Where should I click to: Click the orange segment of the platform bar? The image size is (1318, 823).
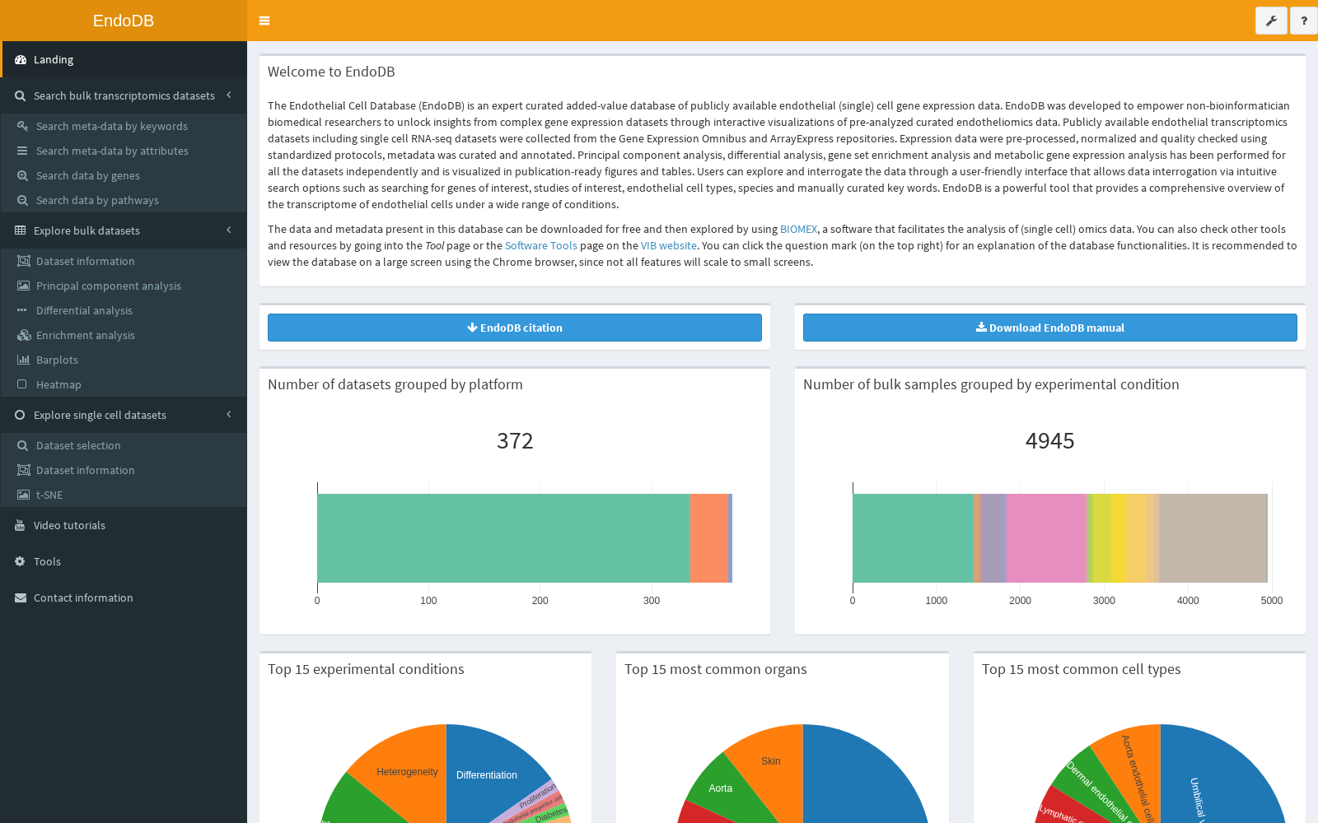[x=708, y=538]
